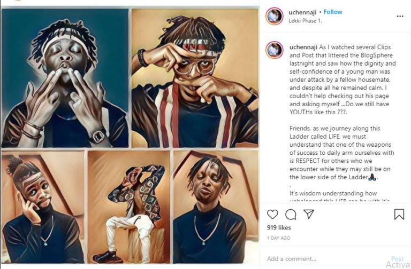Follow the uchennaji account
The image size is (411, 269).
(x=333, y=12)
